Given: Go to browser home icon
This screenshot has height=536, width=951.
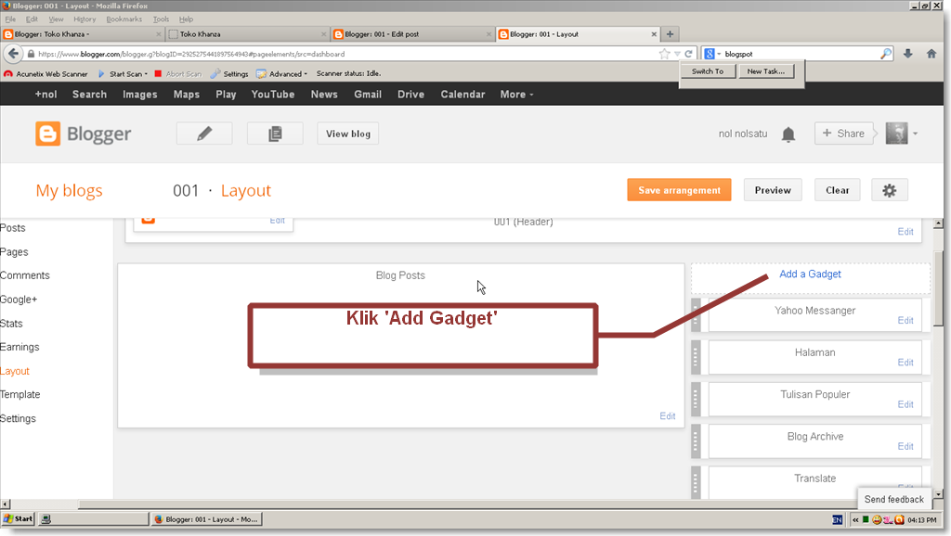Looking at the screenshot, I should point(931,53).
